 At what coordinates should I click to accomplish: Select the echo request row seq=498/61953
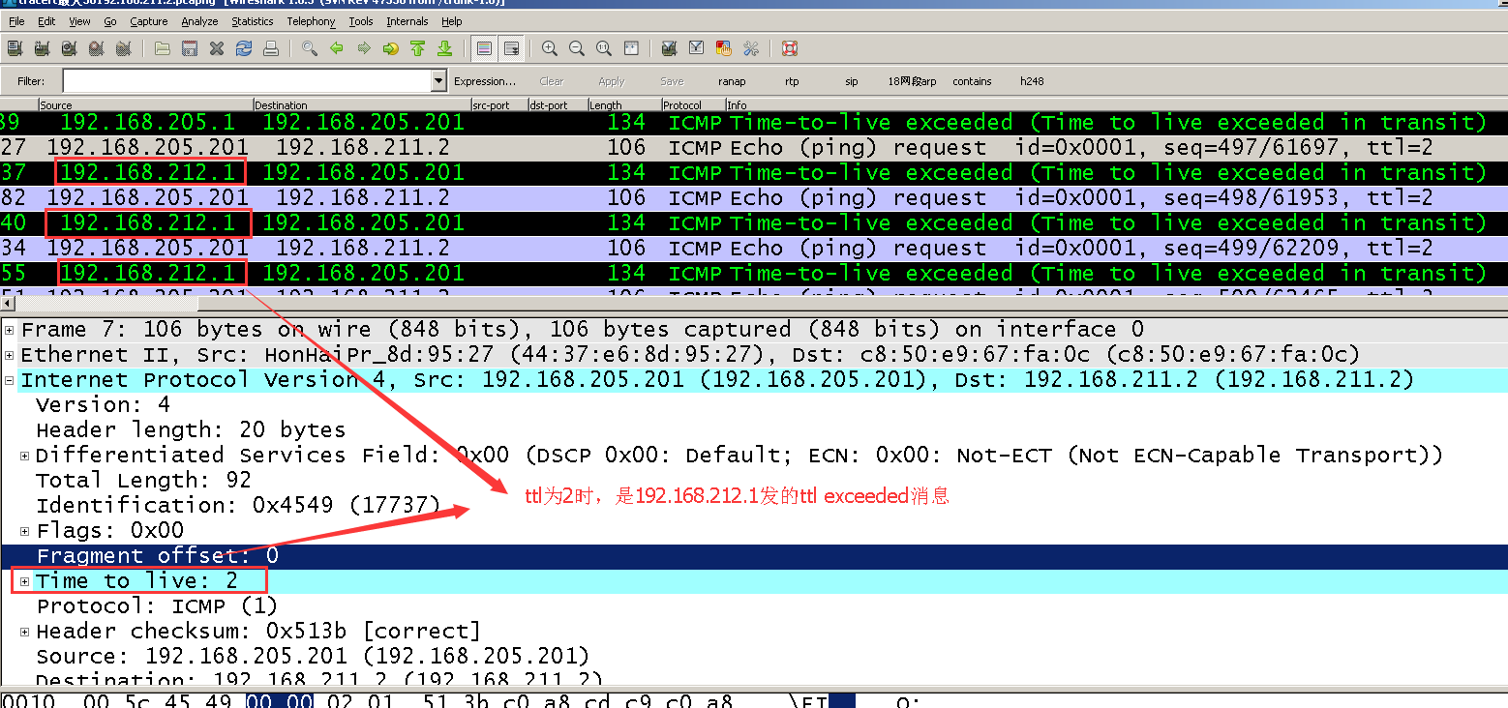[754, 198]
